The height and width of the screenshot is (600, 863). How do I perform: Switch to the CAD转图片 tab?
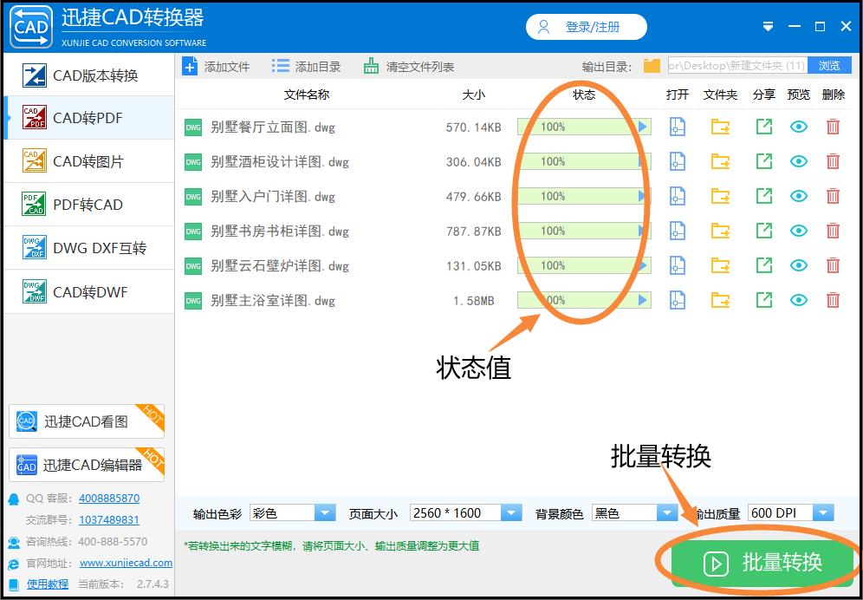pyautogui.click(x=87, y=161)
